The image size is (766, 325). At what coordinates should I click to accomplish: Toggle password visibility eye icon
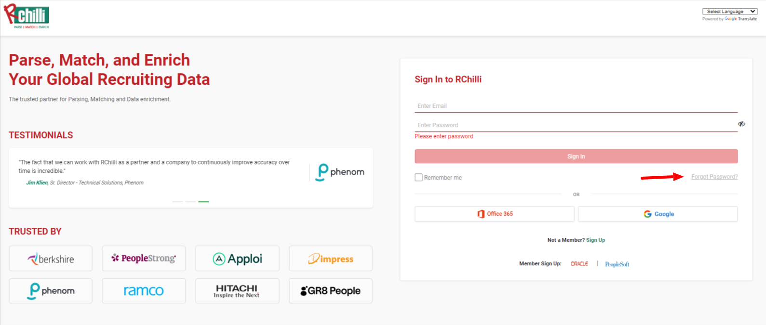[741, 124]
